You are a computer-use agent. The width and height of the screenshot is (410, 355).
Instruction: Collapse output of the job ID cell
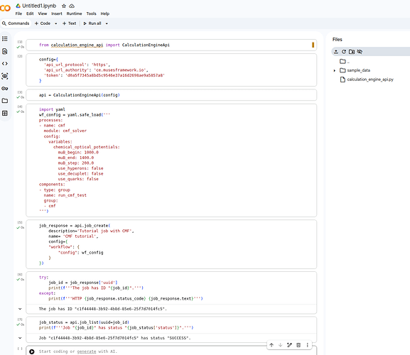(20, 309)
